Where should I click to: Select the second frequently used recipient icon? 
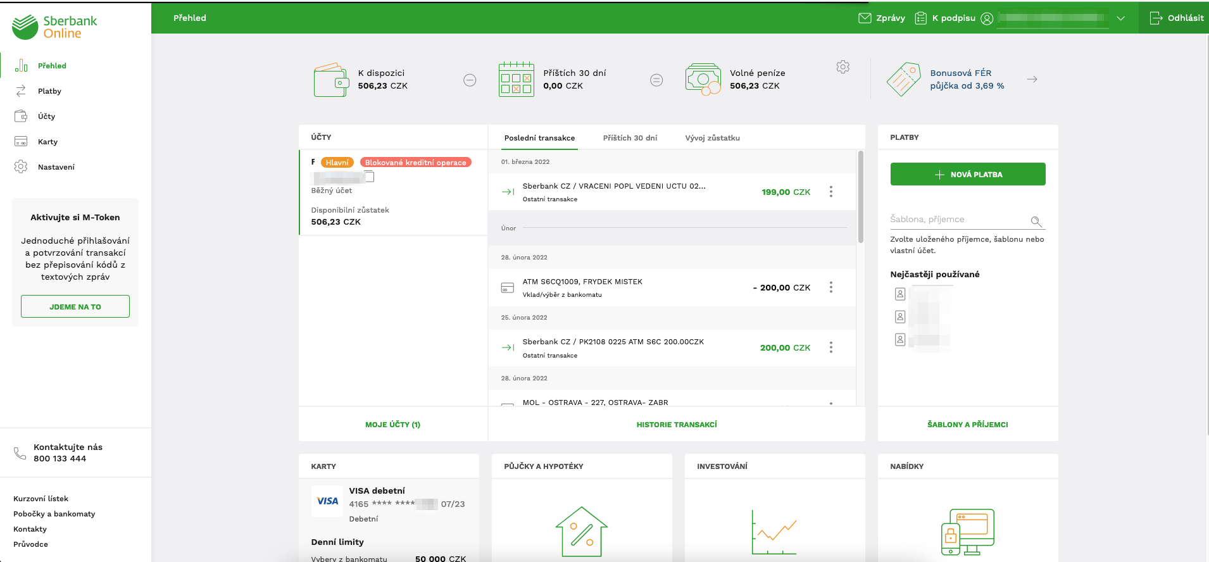coord(900,316)
